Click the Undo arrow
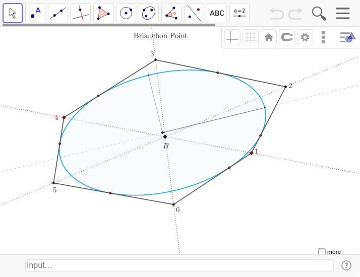The width and height of the screenshot is (360, 277). point(277,14)
